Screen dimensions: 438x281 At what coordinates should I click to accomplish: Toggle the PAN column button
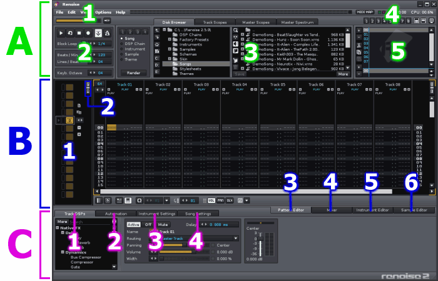(x=220, y=200)
